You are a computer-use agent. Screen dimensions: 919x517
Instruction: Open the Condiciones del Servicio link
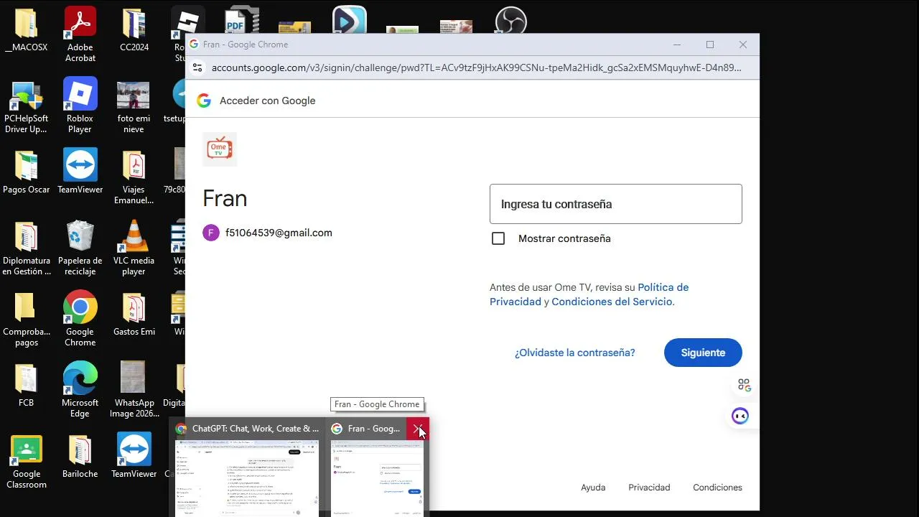click(612, 302)
